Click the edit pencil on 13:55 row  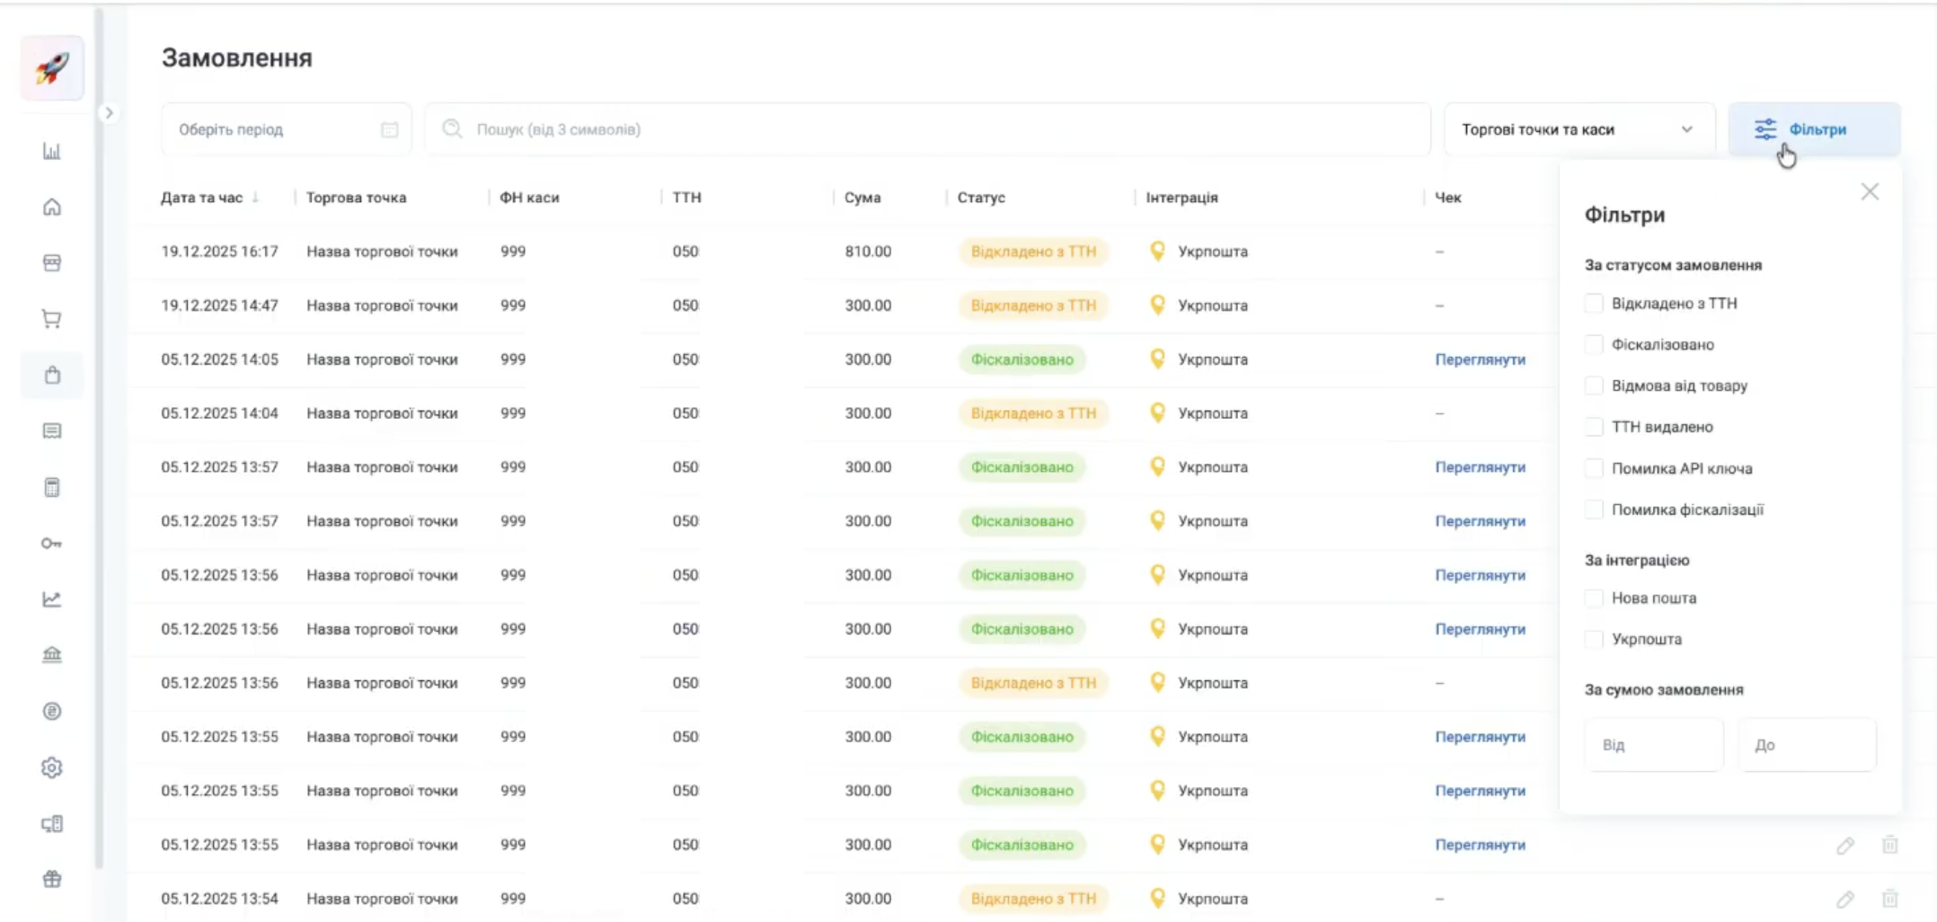click(1844, 845)
